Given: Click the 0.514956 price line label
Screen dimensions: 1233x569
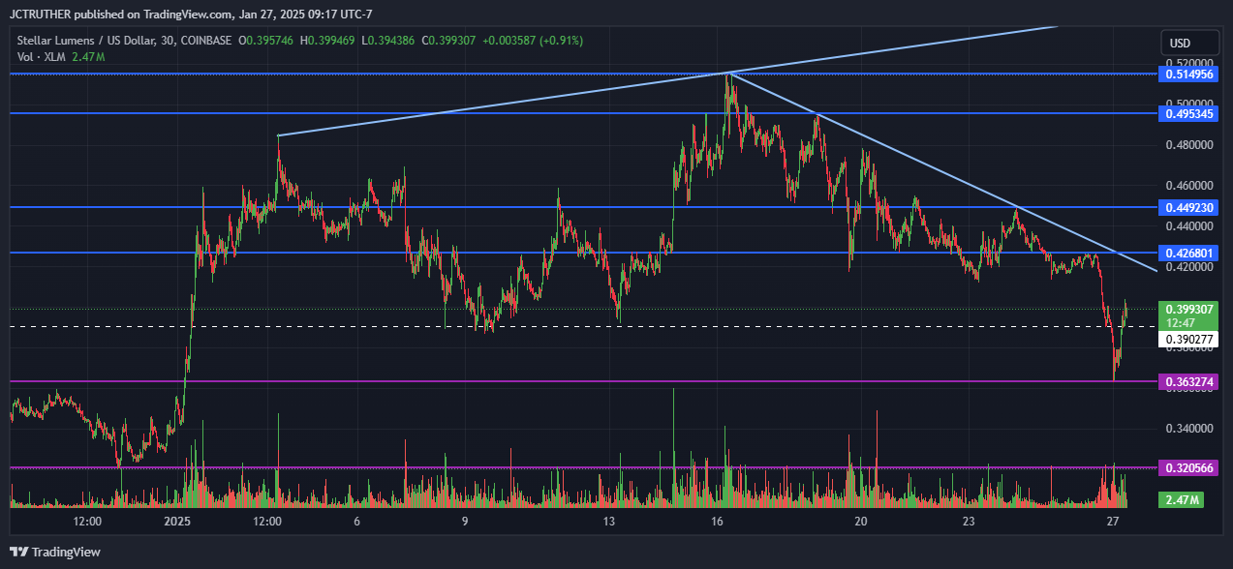Looking at the screenshot, I should click(1188, 74).
